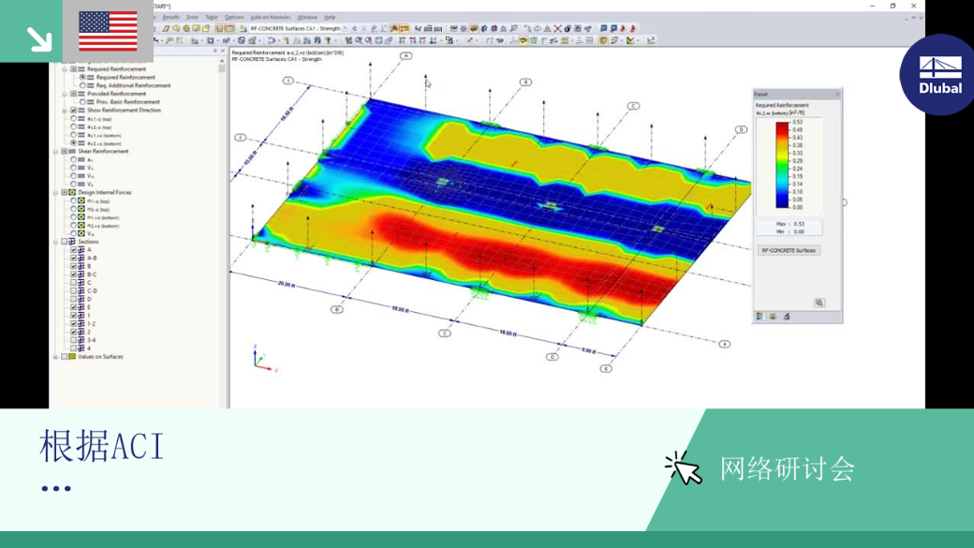This screenshot has height=548, width=974.
Task: Click the delete results red X toolbar icon
Action: coord(557,29)
